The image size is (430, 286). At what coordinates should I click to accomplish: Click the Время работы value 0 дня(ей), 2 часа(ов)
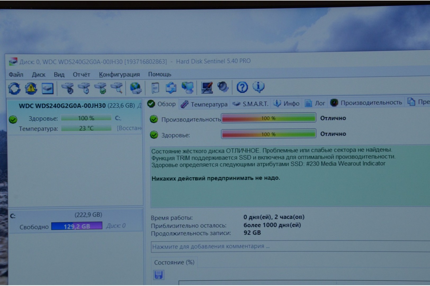[x=274, y=217]
